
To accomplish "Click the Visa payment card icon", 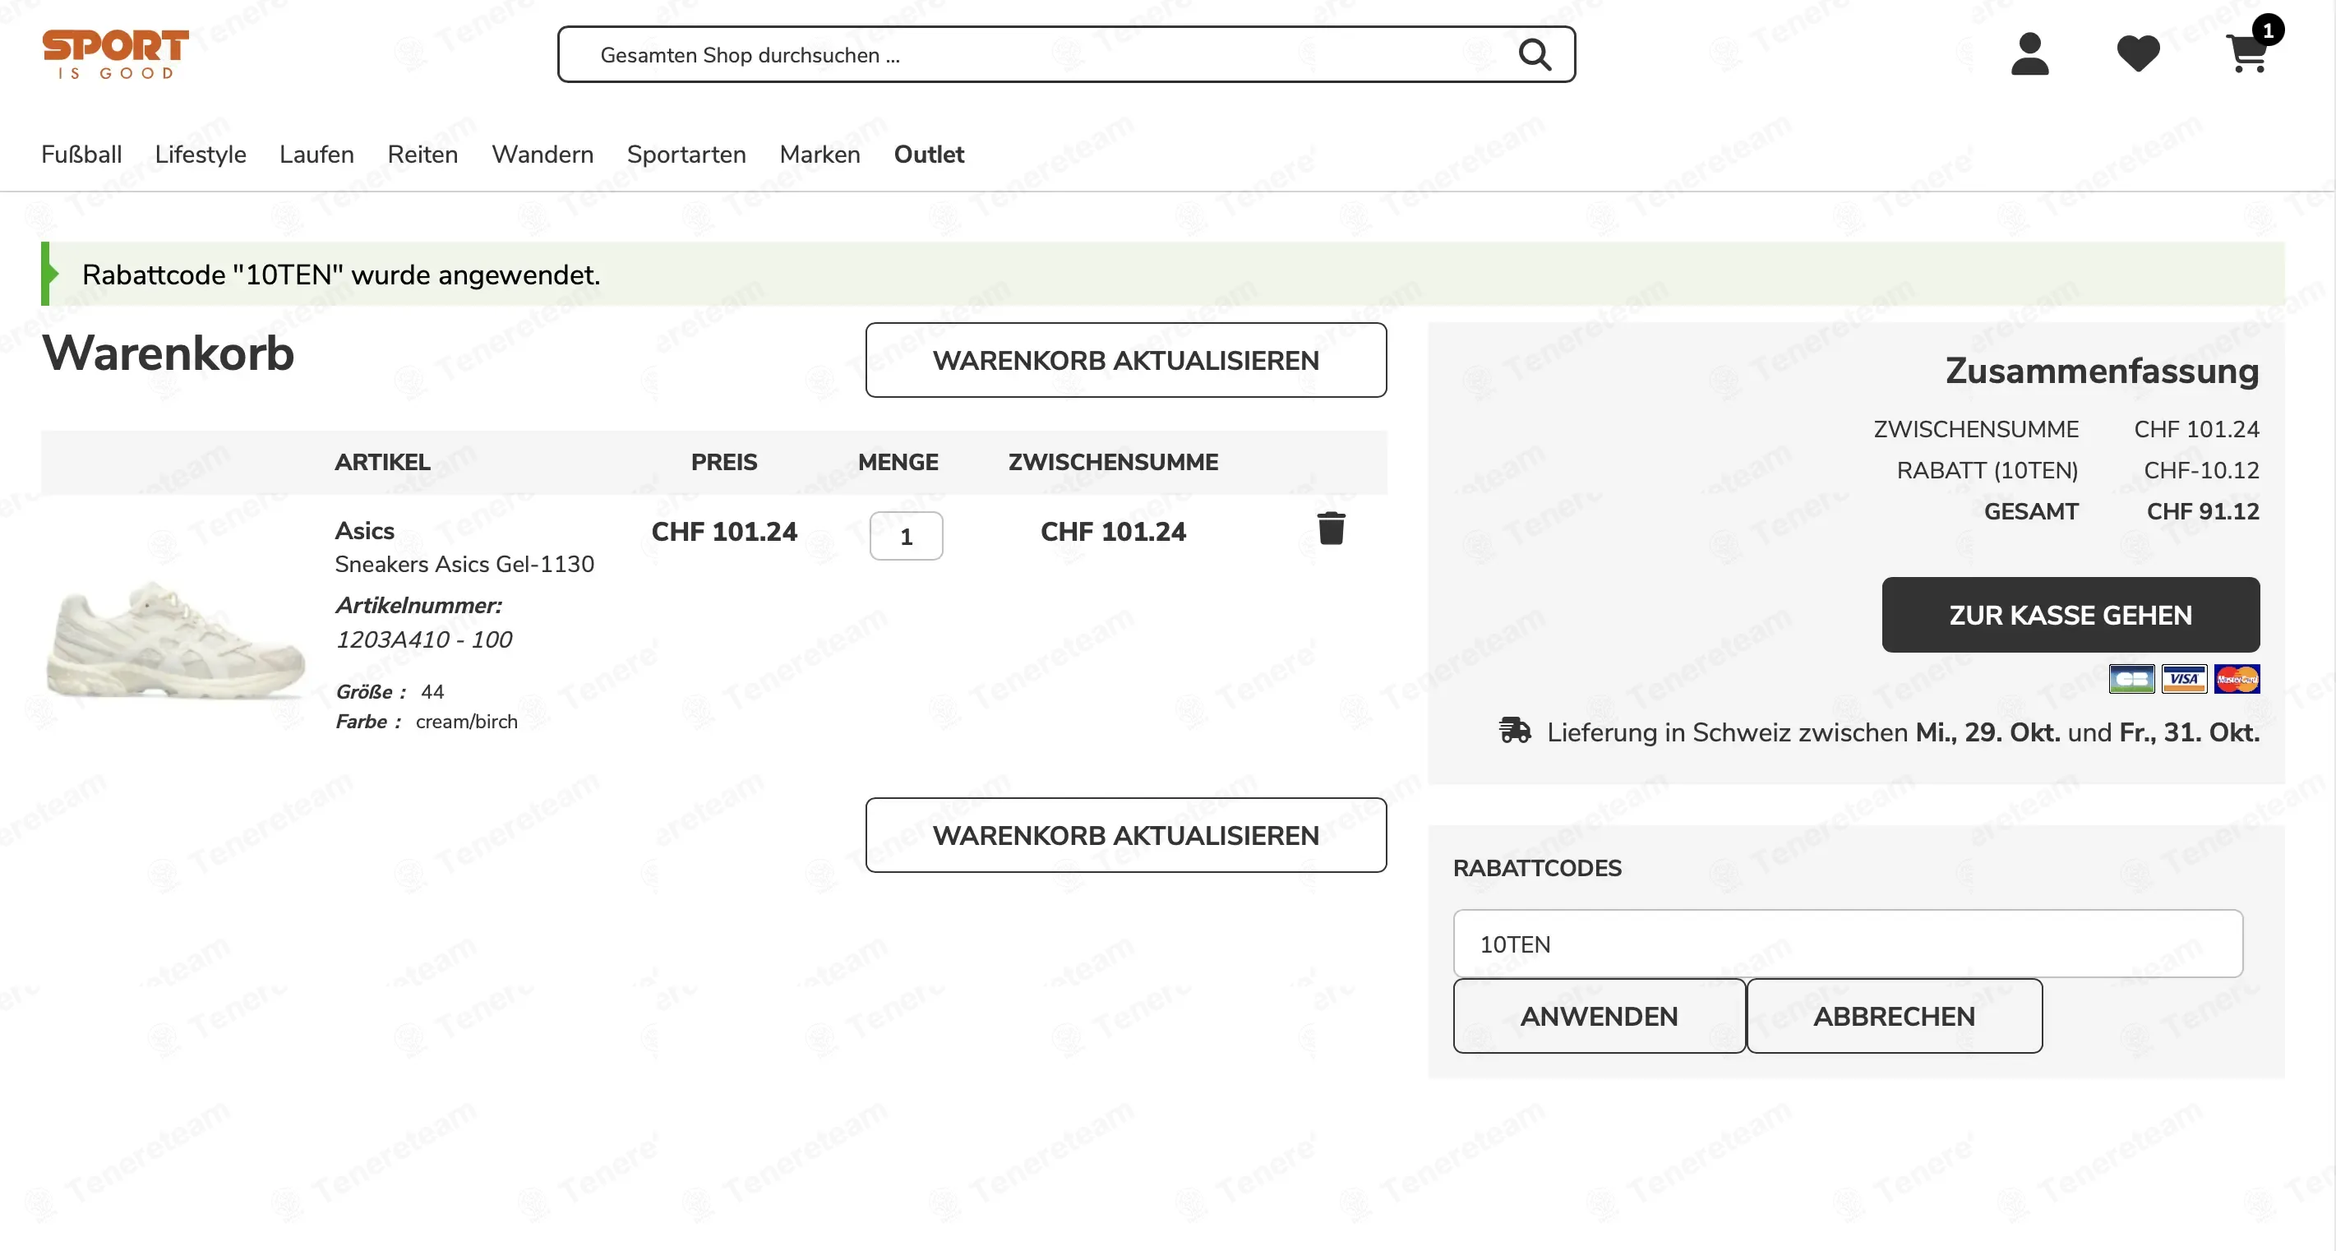I will pyautogui.click(x=2185, y=678).
